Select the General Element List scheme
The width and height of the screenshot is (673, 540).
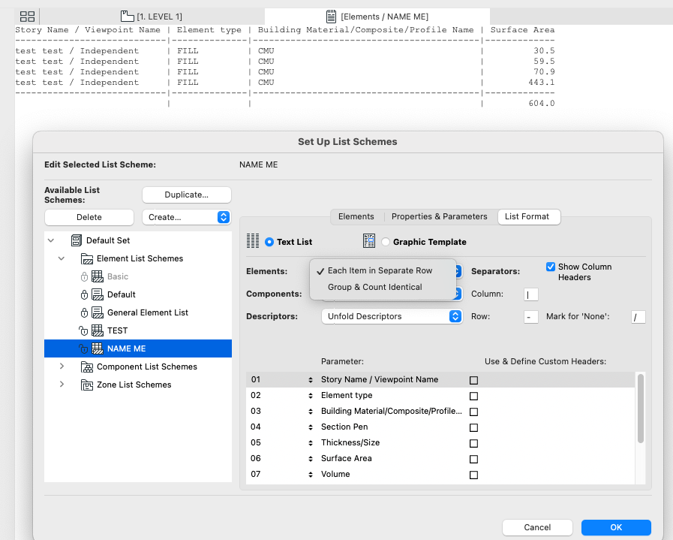pyautogui.click(x=138, y=312)
